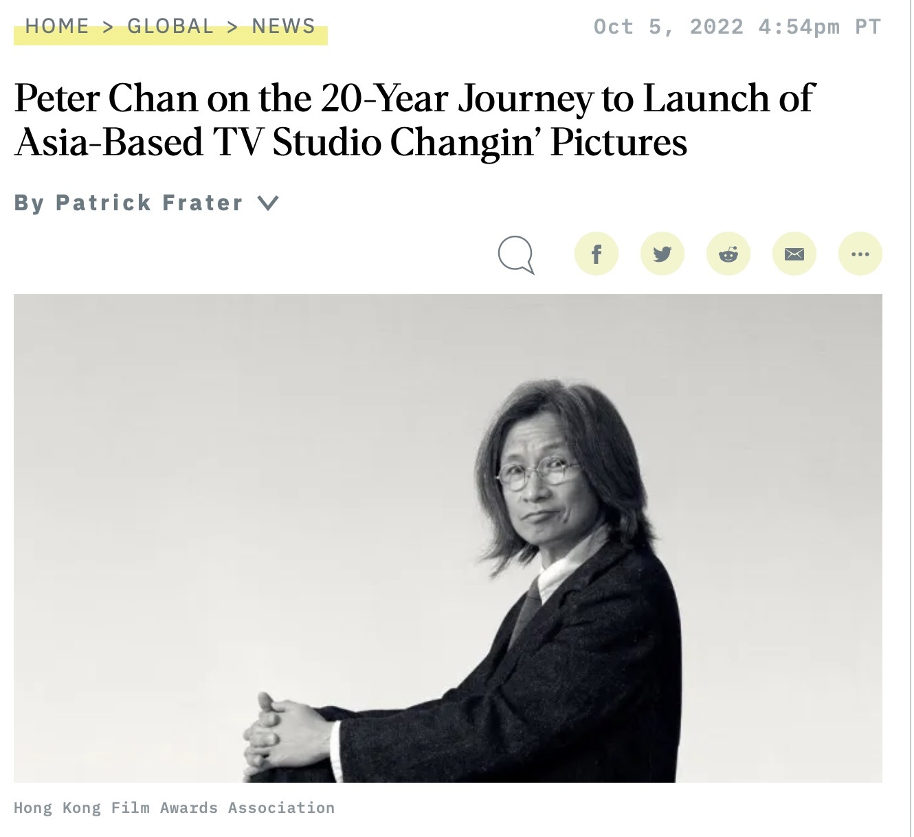Open the NEWS breadcrumb section
Viewport: 914px width, 837px height.
click(283, 27)
